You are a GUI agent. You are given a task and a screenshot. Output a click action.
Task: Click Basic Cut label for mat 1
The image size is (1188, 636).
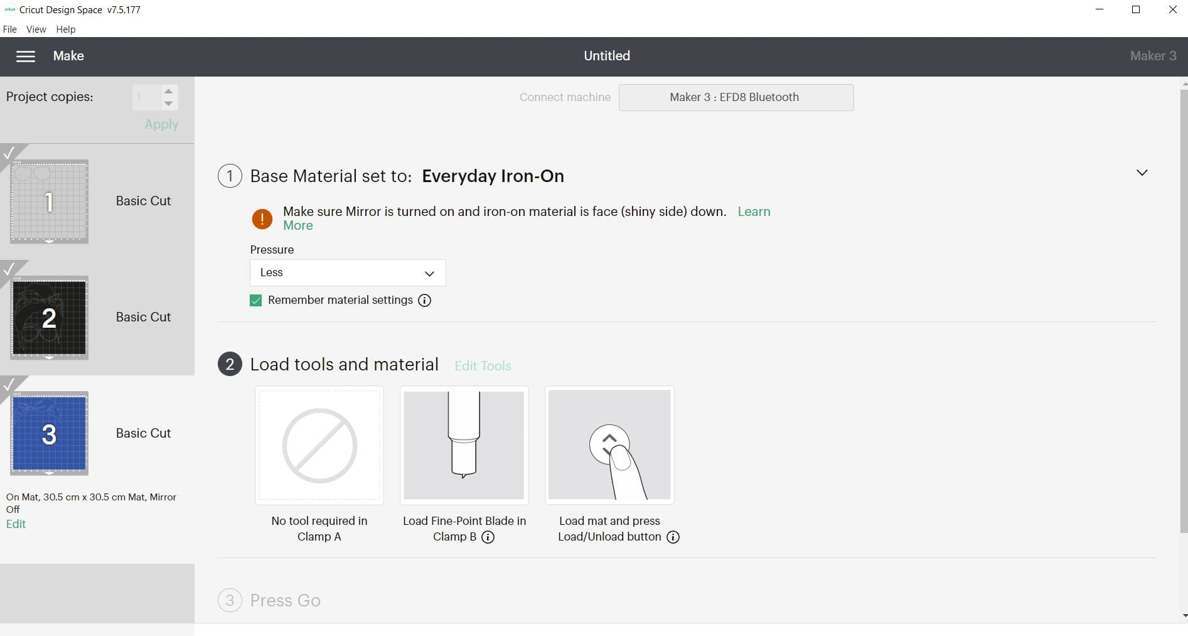pos(143,201)
